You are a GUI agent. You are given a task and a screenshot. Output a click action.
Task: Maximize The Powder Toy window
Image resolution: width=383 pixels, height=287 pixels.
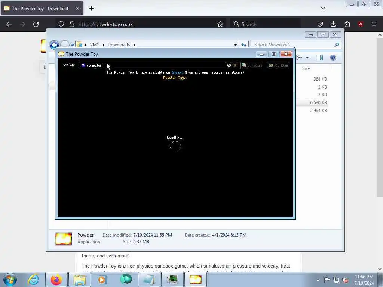point(274,54)
